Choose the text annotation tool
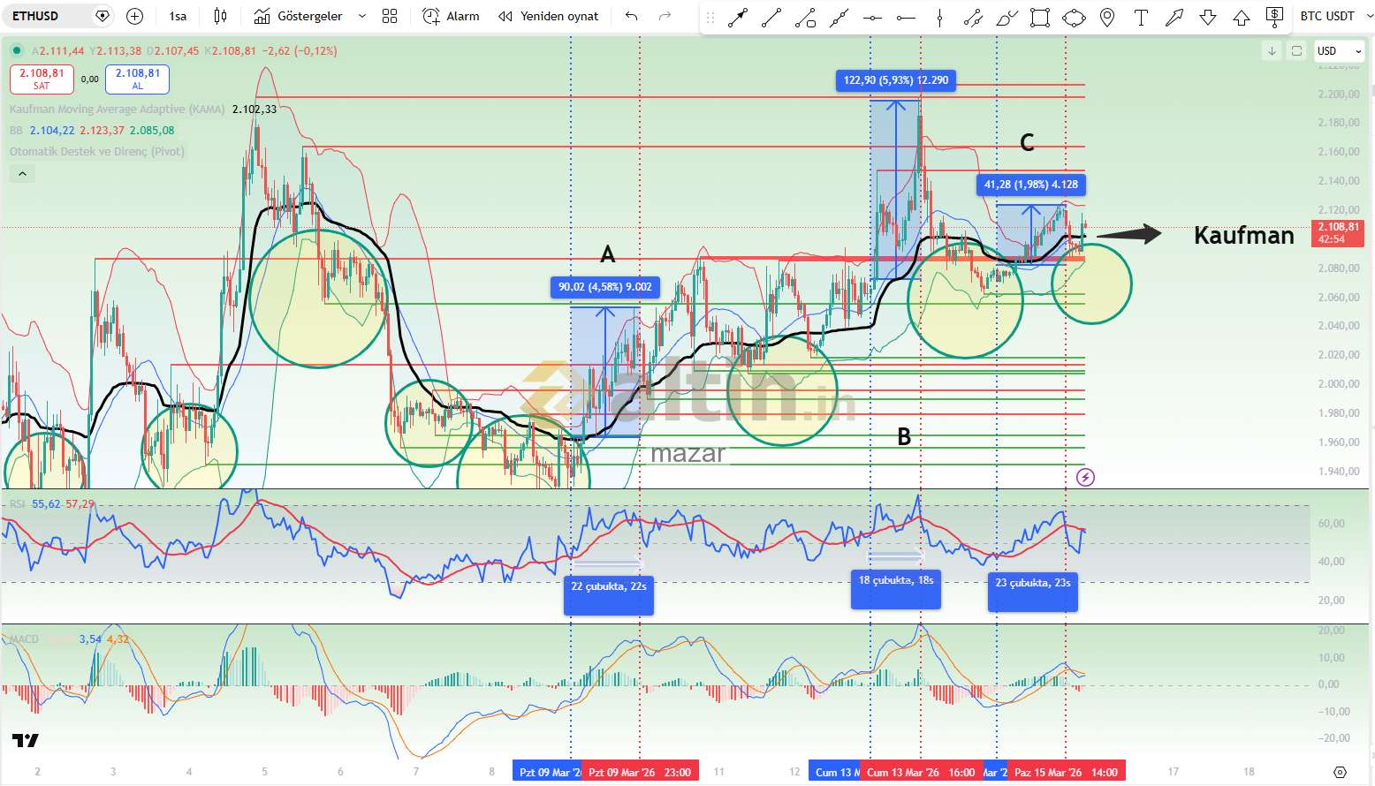This screenshot has width=1375, height=786. coord(1141,17)
